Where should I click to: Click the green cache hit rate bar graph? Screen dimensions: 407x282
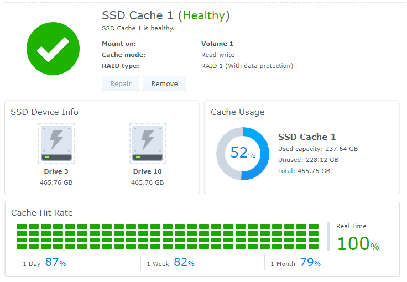pos(168,237)
